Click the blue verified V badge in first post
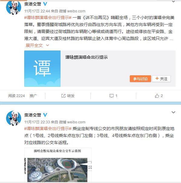The height and width of the screenshot is (183, 181). [x=45, y=4]
